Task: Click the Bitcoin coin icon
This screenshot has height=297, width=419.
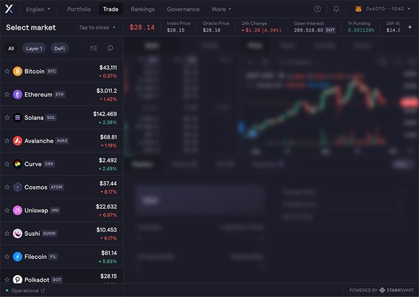Action: point(17,71)
